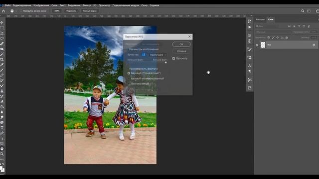This screenshot has height=179, width=319.
Task: Open the Actions panel play icon
Action: click(250, 27)
